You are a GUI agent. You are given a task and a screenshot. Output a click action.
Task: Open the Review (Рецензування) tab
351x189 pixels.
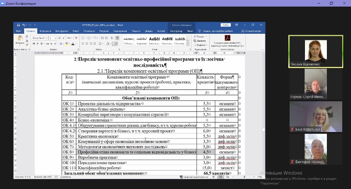[120, 31]
